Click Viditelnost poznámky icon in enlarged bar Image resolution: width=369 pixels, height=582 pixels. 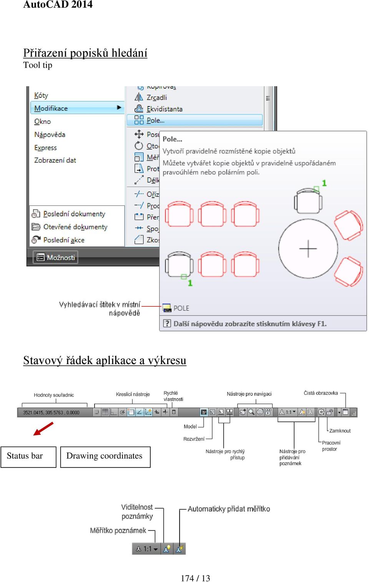coord(167,549)
